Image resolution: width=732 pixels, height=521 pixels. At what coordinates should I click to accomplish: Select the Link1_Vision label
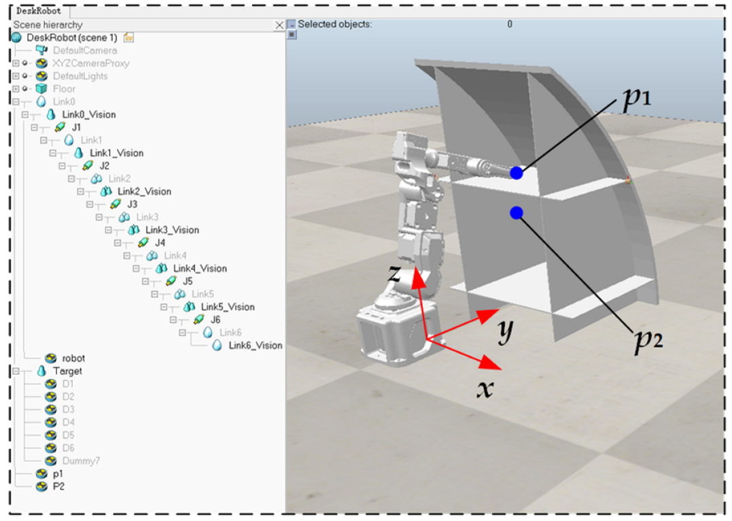click(x=117, y=153)
